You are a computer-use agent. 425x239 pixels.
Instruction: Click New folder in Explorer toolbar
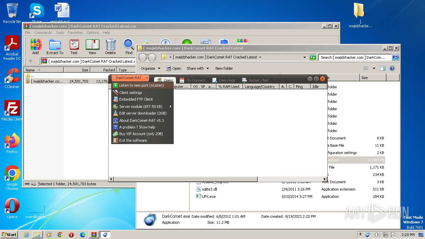pos(224,68)
